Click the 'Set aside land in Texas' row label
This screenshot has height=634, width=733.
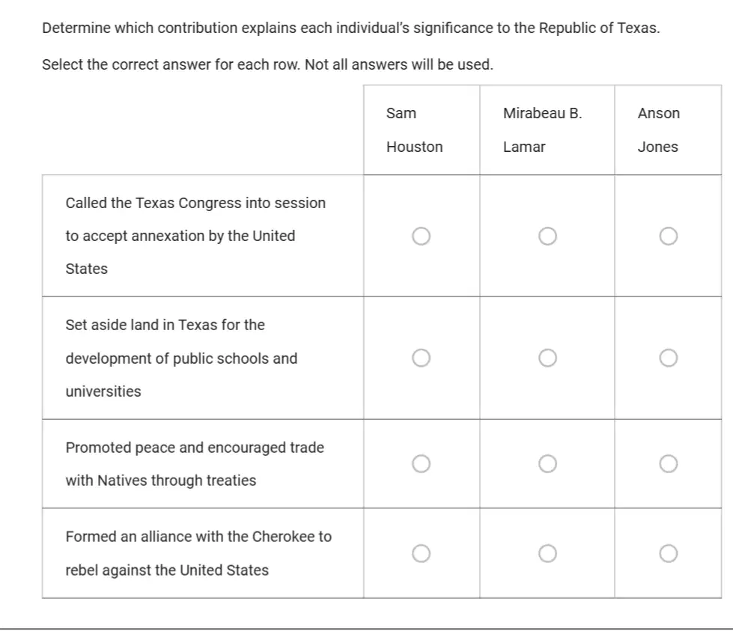click(181, 358)
